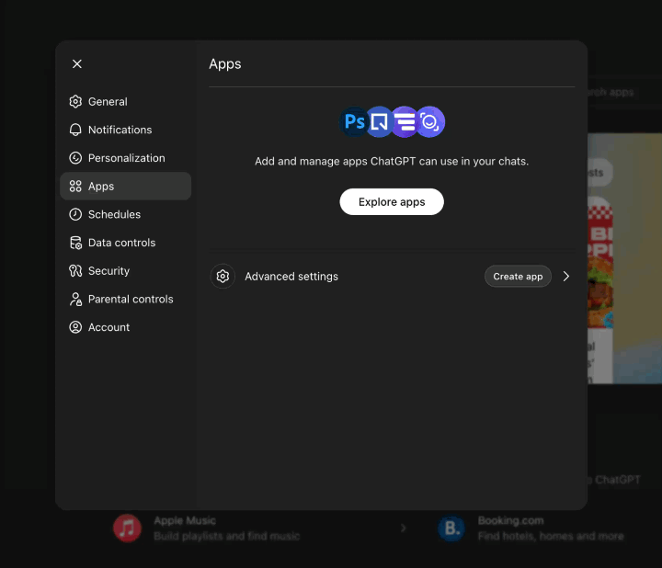Click the purple stacked-lines app icon
Image resolution: width=662 pixels, height=568 pixels.
pyautogui.click(x=405, y=122)
